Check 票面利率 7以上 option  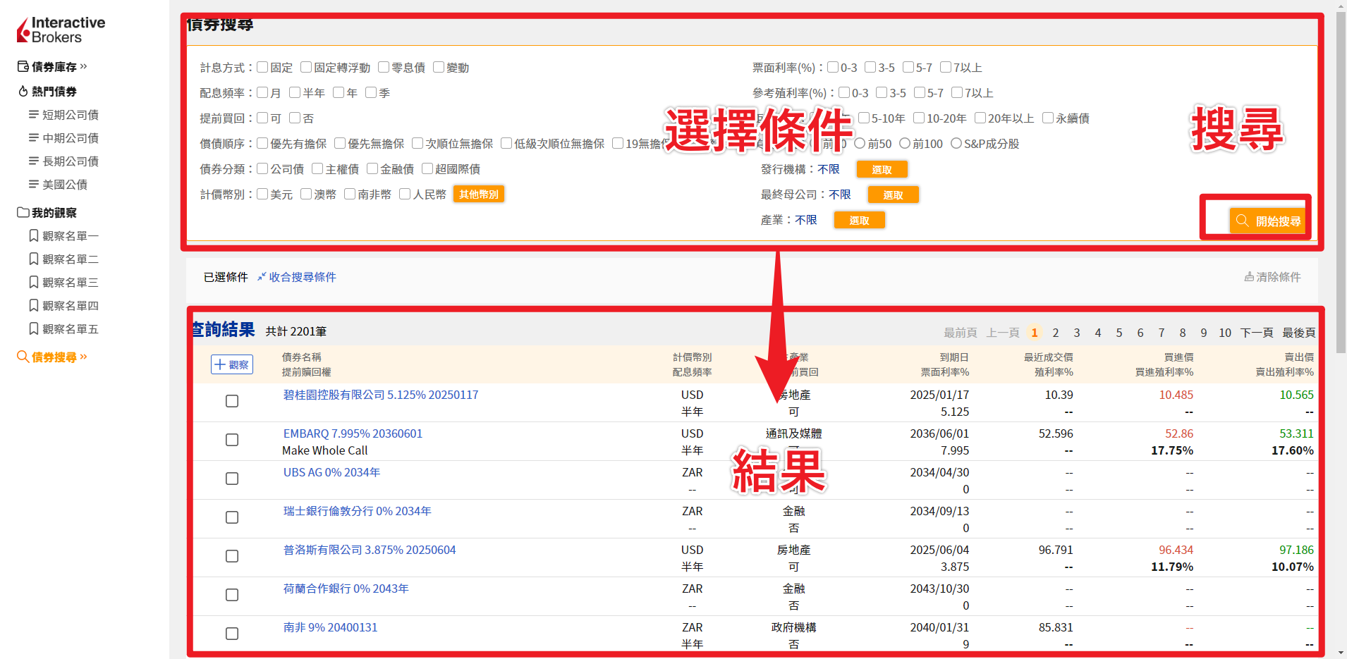(946, 67)
